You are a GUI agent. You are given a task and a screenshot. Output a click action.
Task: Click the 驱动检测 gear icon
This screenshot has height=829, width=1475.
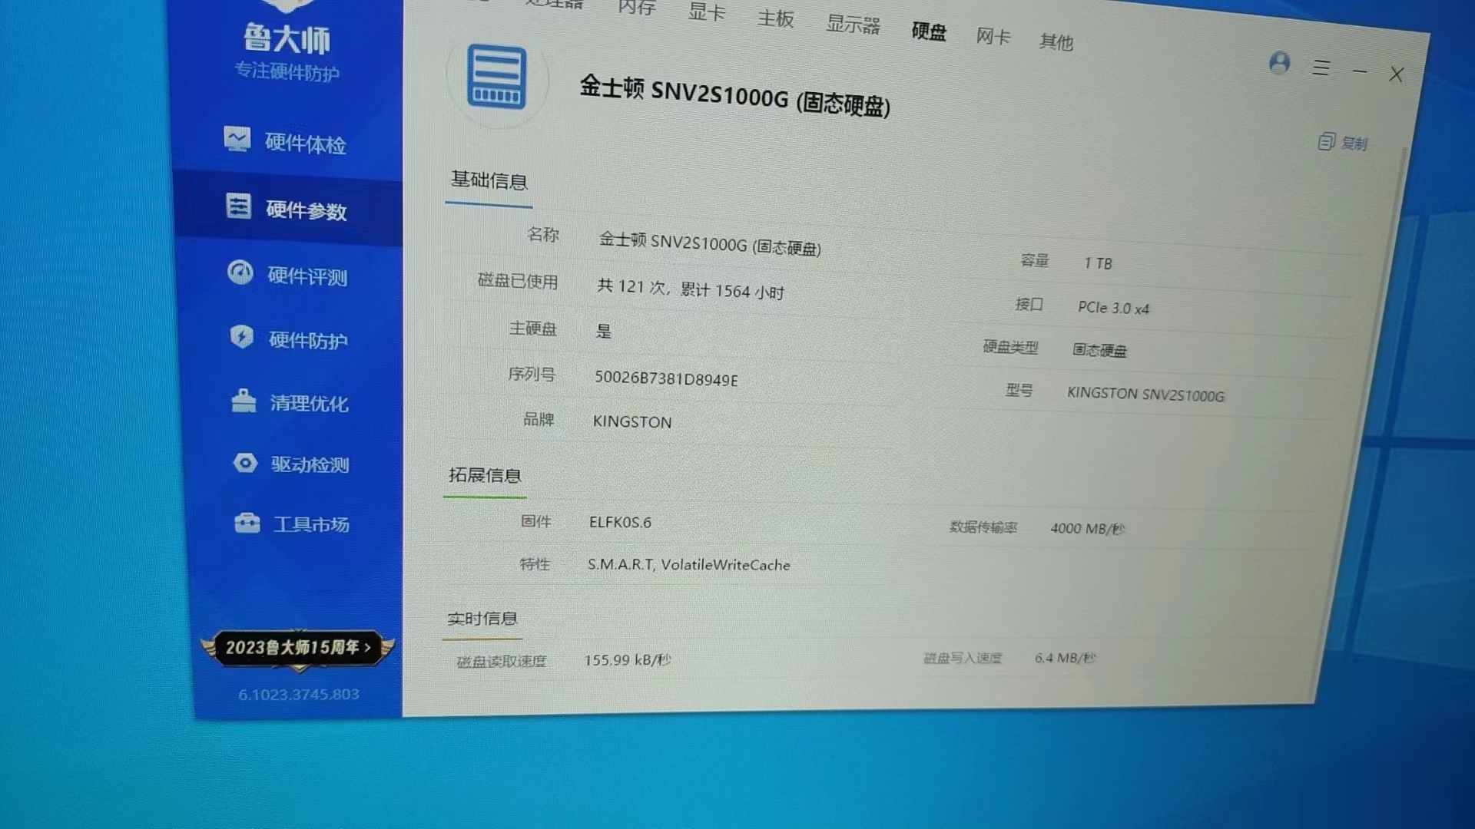tap(245, 463)
